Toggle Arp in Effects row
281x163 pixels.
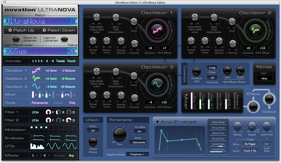click(71, 156)
